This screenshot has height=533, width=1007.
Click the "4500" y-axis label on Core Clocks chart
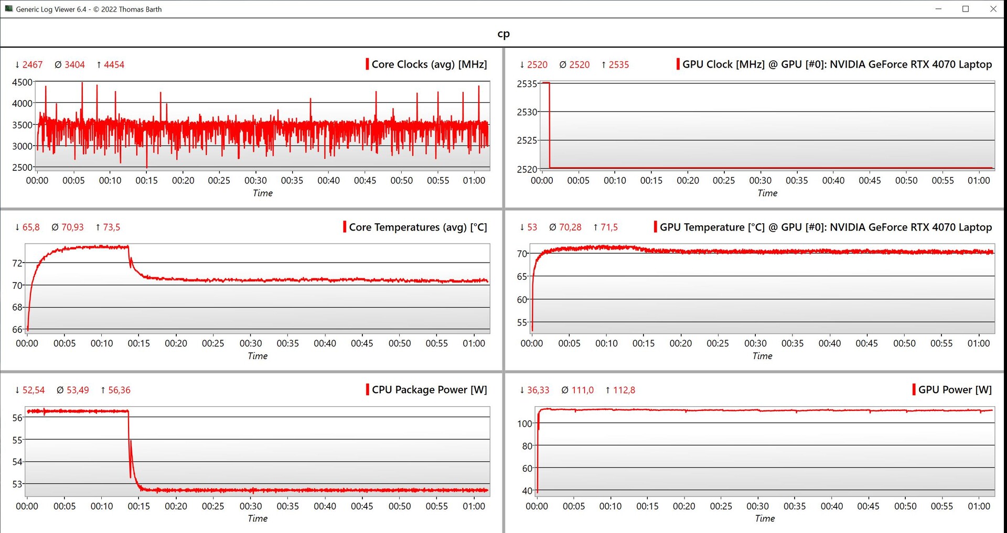point(22,82)
